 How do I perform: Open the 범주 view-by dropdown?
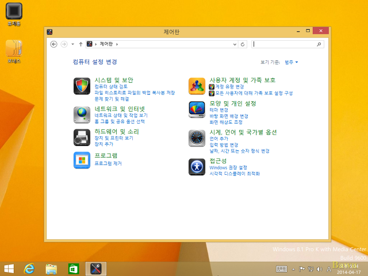coord(292,62)
